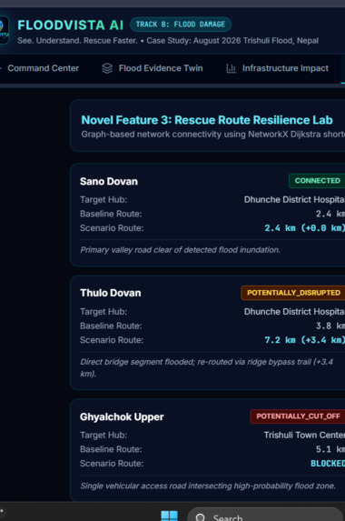Viewport: 345px width, 521px height.
Task: Click the FLOODVISTA AI title
Action: tap(70, 25)
